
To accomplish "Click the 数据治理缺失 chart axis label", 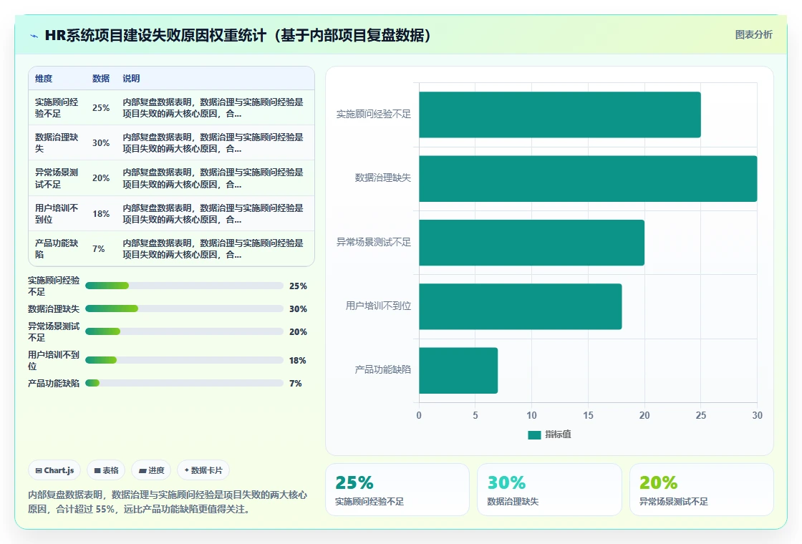I will (x=382, y=178).
